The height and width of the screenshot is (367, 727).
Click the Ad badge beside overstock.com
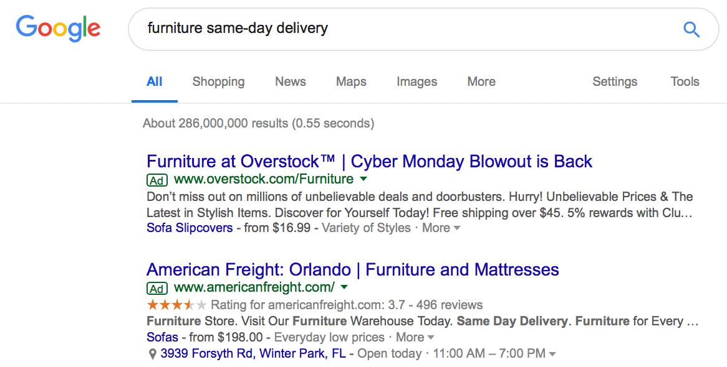(157, 180)
